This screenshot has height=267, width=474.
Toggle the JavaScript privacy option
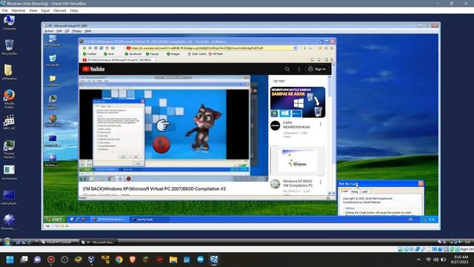133,54
